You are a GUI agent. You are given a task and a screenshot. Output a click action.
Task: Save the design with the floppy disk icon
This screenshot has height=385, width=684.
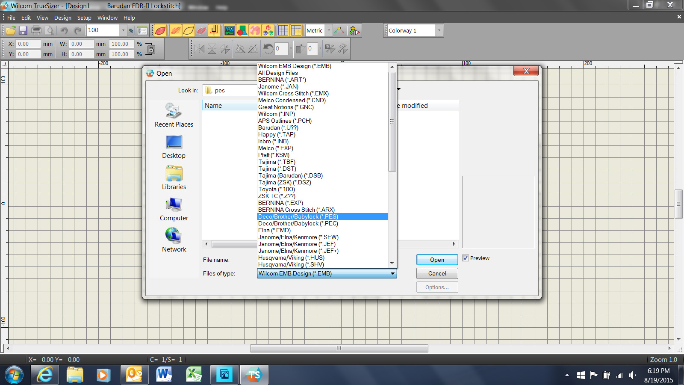(x=23, y=30)
